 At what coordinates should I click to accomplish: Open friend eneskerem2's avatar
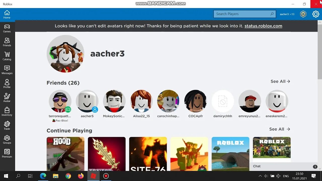point(277,101)
